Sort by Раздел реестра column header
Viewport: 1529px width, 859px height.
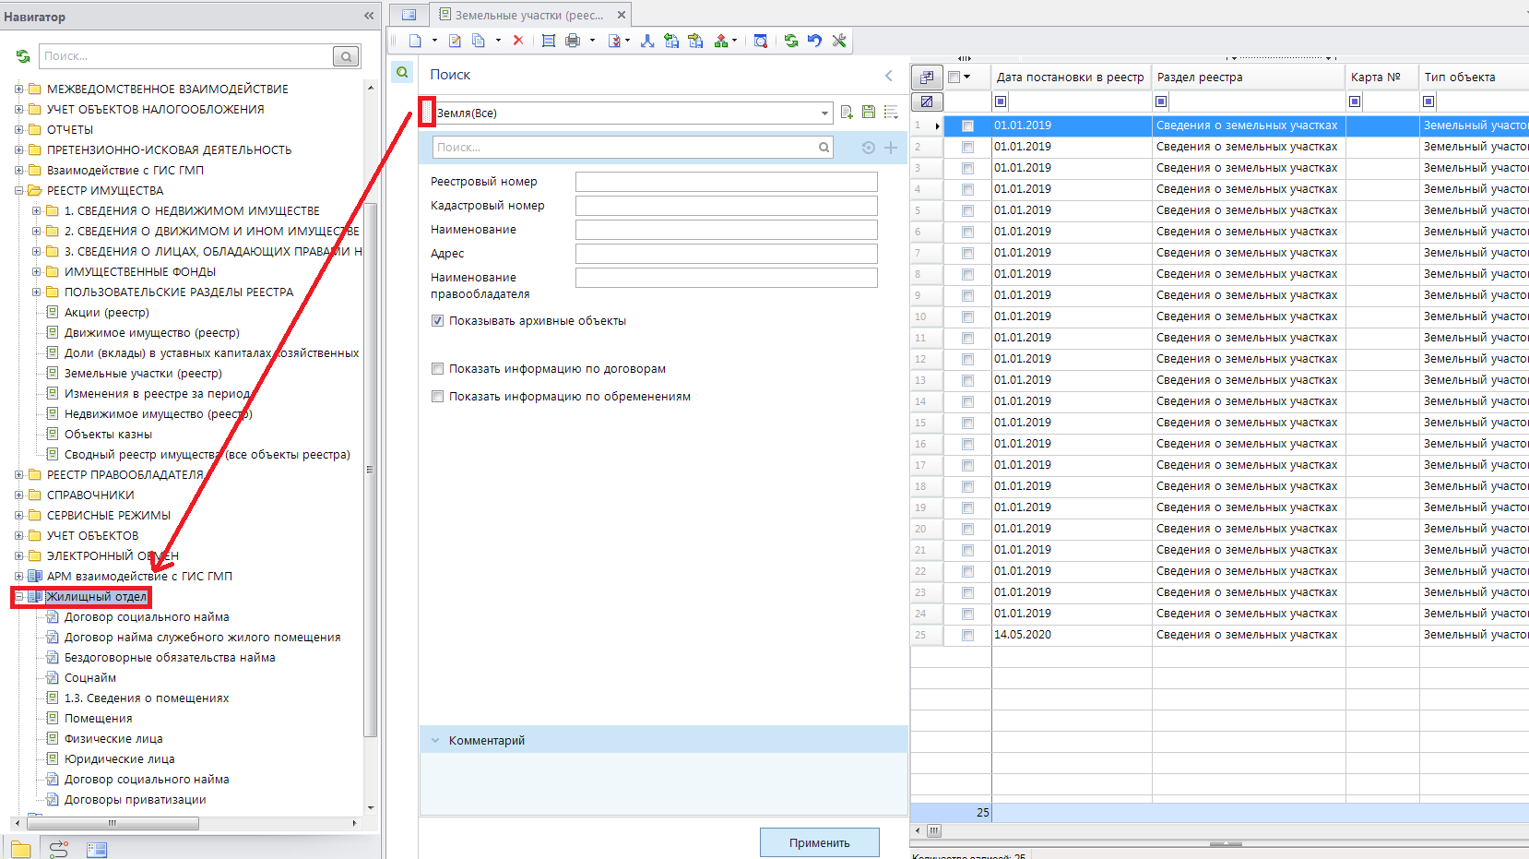click(x=1248, y=78)
